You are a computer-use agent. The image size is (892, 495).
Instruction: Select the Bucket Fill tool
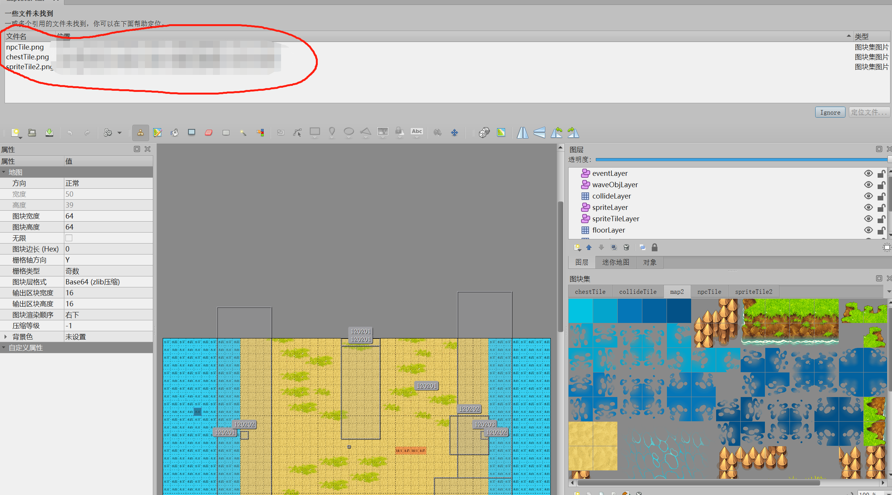click(x=174, y=133)
